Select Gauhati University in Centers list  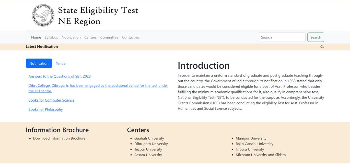[149, 138]
